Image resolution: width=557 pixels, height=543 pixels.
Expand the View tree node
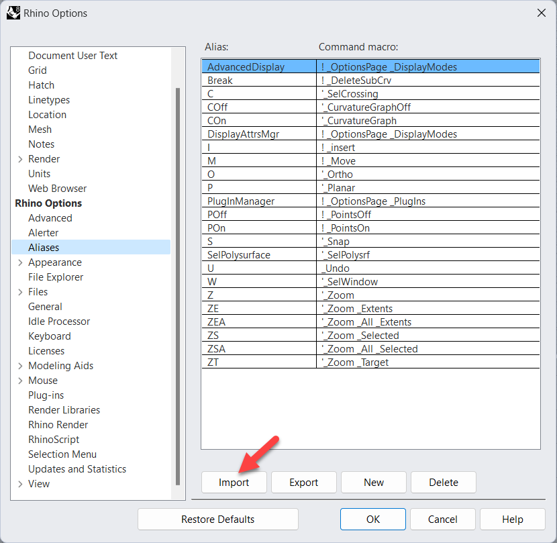[x=20, y=484]
